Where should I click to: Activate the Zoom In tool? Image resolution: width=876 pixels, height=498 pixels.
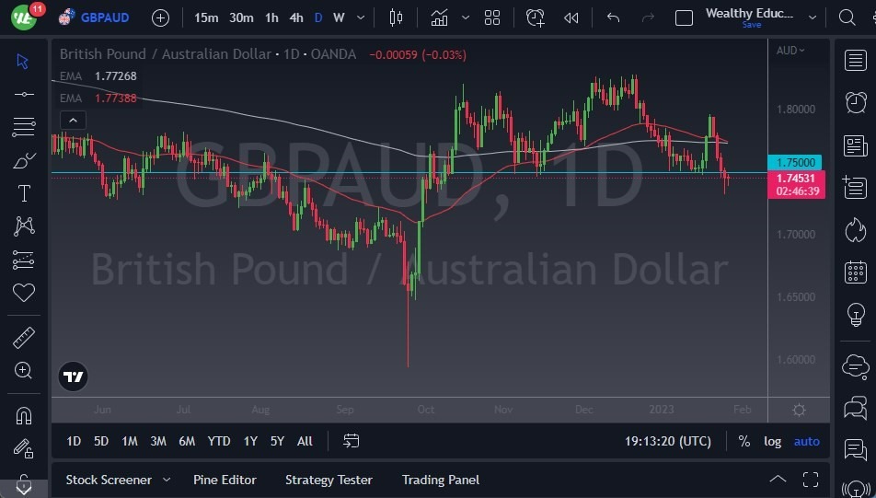[x=24, y=370]
